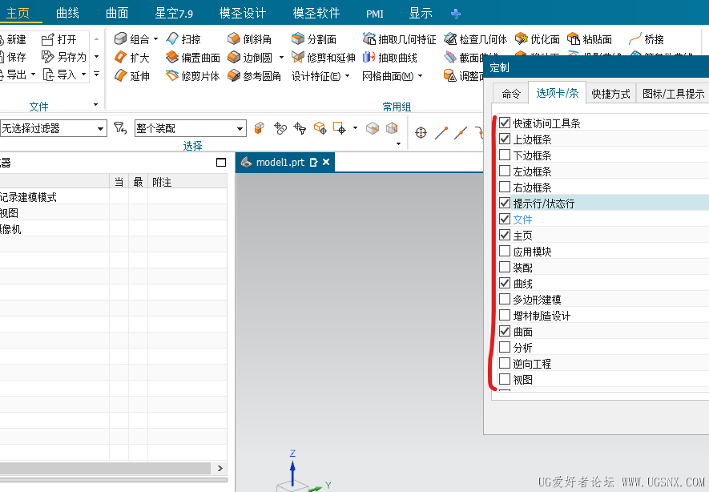This screenshot has width=709, height=492.
Task: Switch to the 曲面 ribbon tab
Action: pos(117,13)
